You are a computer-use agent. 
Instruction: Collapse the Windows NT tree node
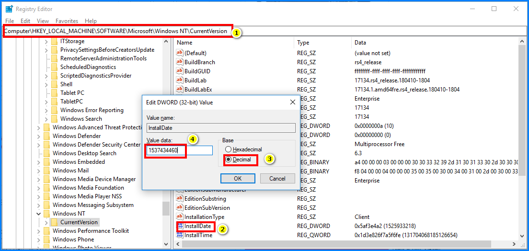point(39,214)
